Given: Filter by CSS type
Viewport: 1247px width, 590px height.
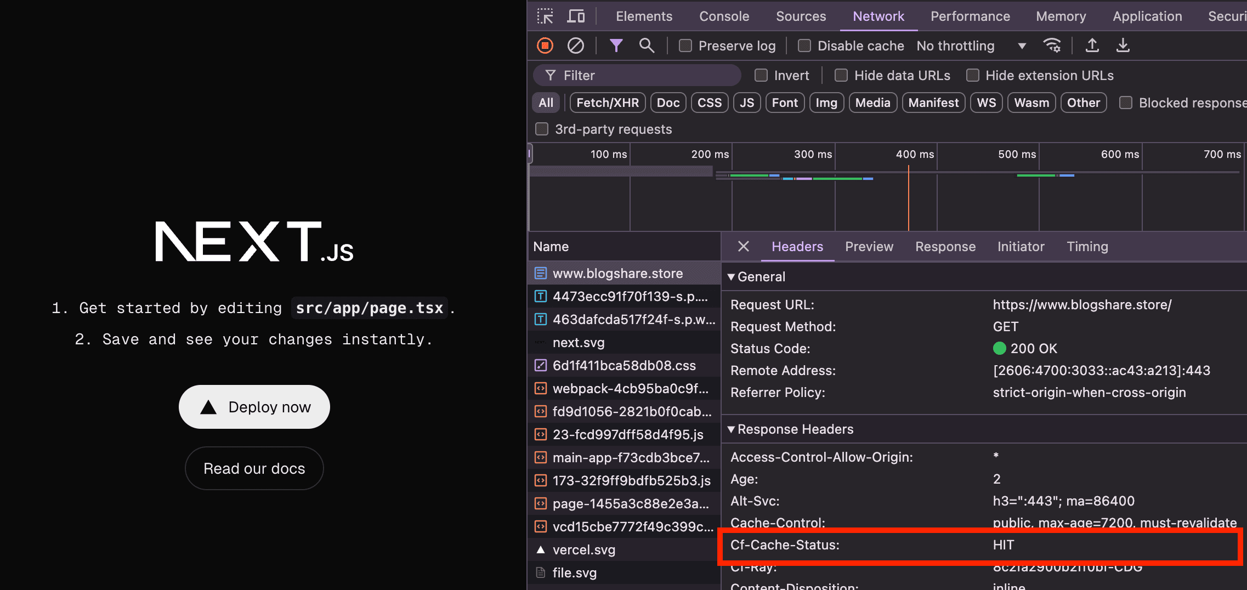Looking at the screenshot, I should tap(710, 103).
